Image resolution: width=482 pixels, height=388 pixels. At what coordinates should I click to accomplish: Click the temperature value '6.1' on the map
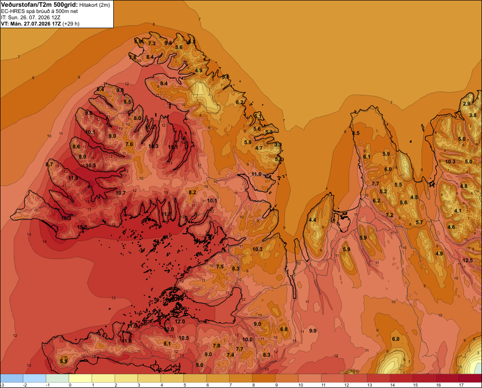[x=366, y=157]
